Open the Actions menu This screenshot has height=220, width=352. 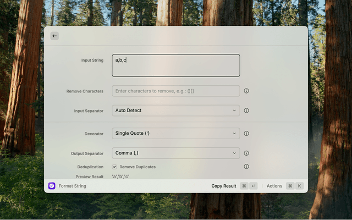274,186
